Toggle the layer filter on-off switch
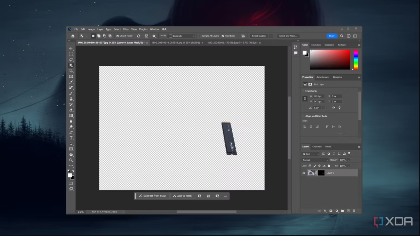This screenshot has height=236, width=420. [349, 153]
